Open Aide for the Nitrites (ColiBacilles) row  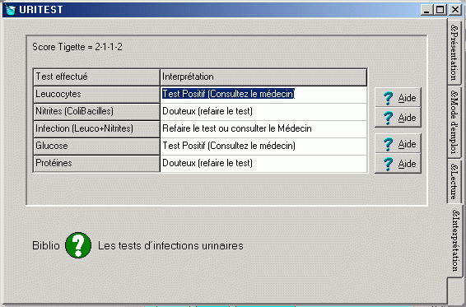click(x=398, y=118)
